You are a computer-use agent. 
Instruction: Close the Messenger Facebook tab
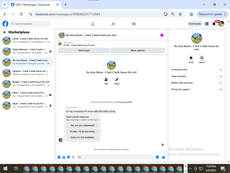[x=57, y=5]
